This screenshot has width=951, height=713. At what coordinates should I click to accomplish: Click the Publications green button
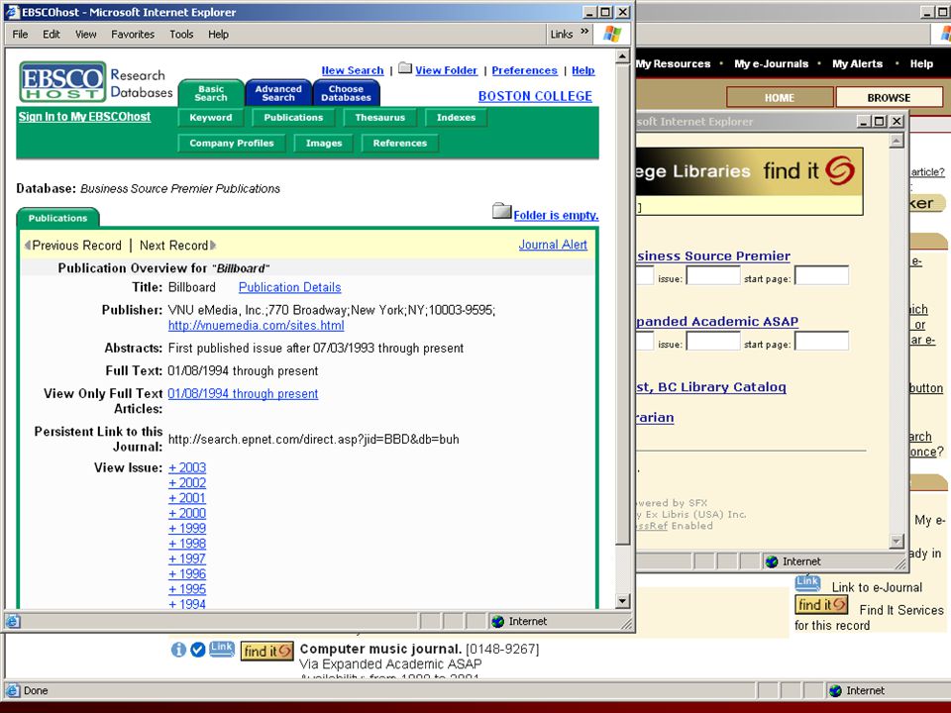pyautogui.click(x=293, y=118)
